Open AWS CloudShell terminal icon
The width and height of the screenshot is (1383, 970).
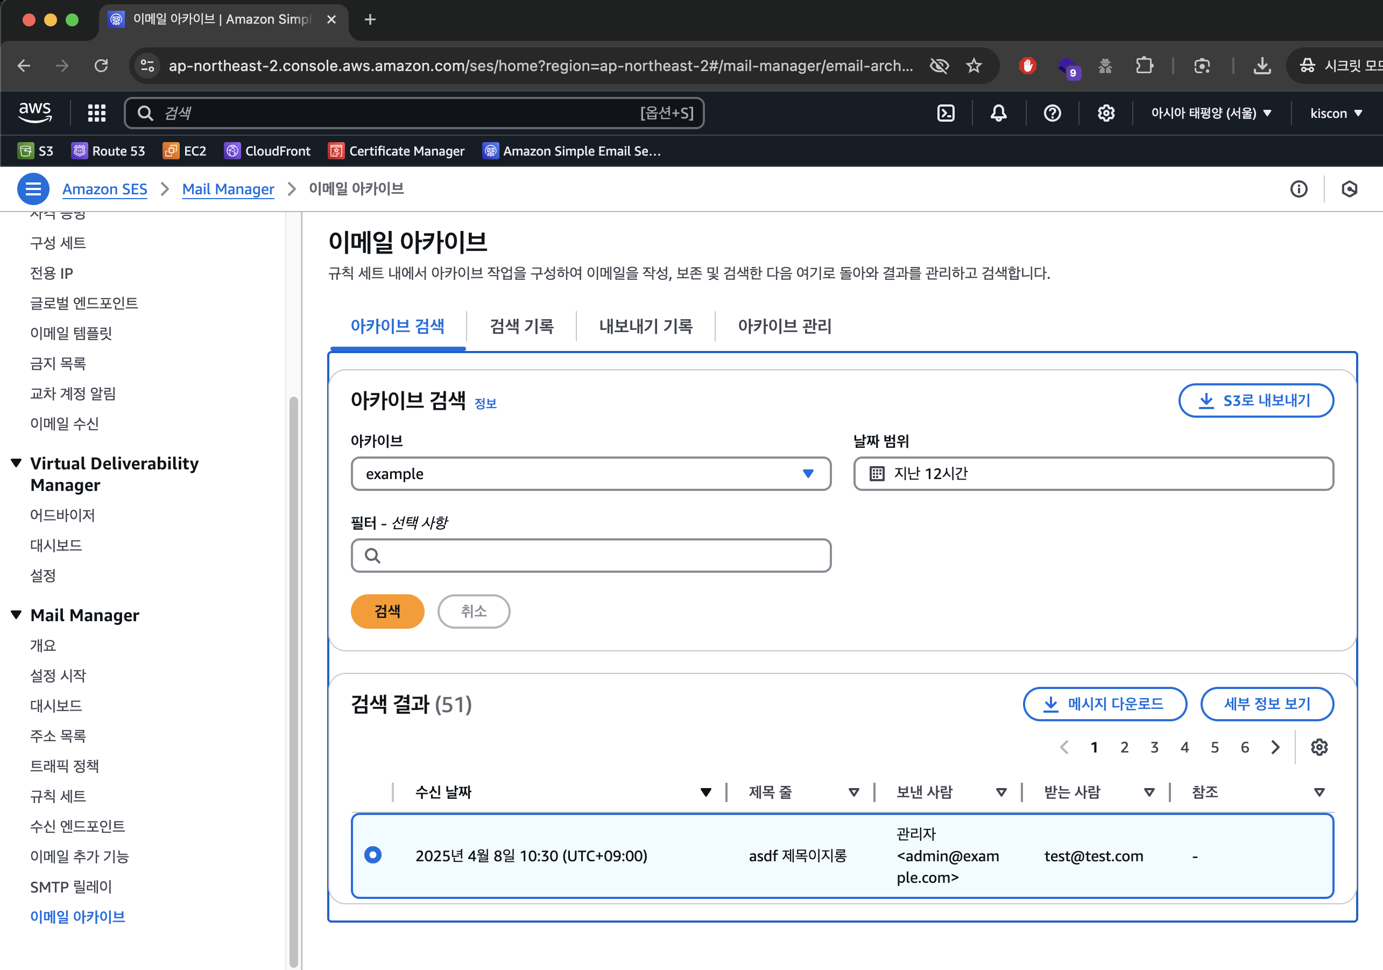pos(945,113)
